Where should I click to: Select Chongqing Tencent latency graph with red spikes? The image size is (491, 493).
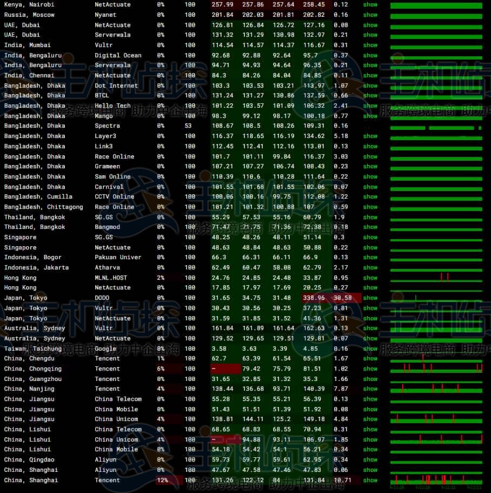pyautogui.click(x=436, y=368)
